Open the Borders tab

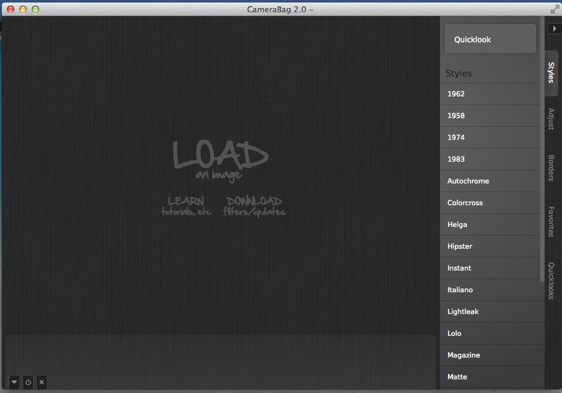pyautogui.click(x=551, y=168)
